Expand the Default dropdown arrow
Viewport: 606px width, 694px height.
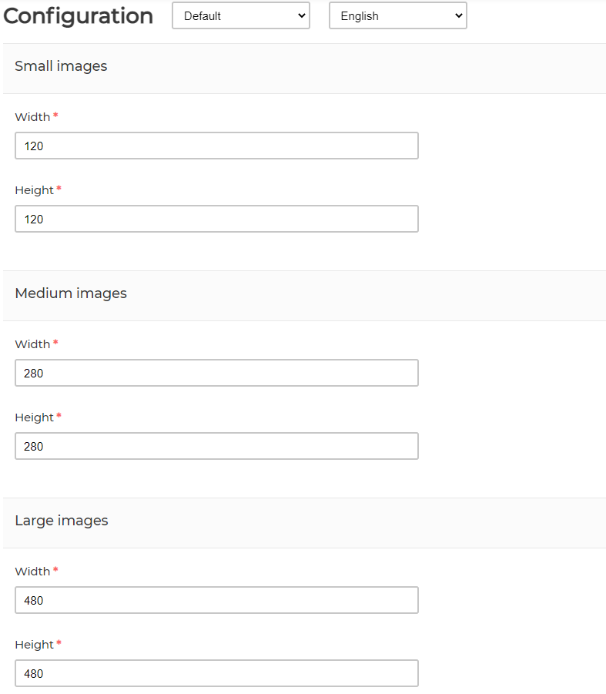(x=302, y=15)
